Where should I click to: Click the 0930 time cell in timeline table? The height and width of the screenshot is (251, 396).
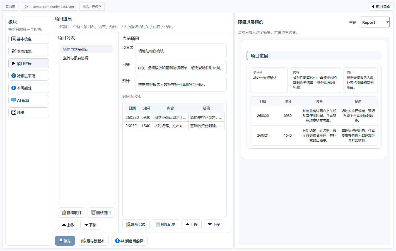point(146,117)
